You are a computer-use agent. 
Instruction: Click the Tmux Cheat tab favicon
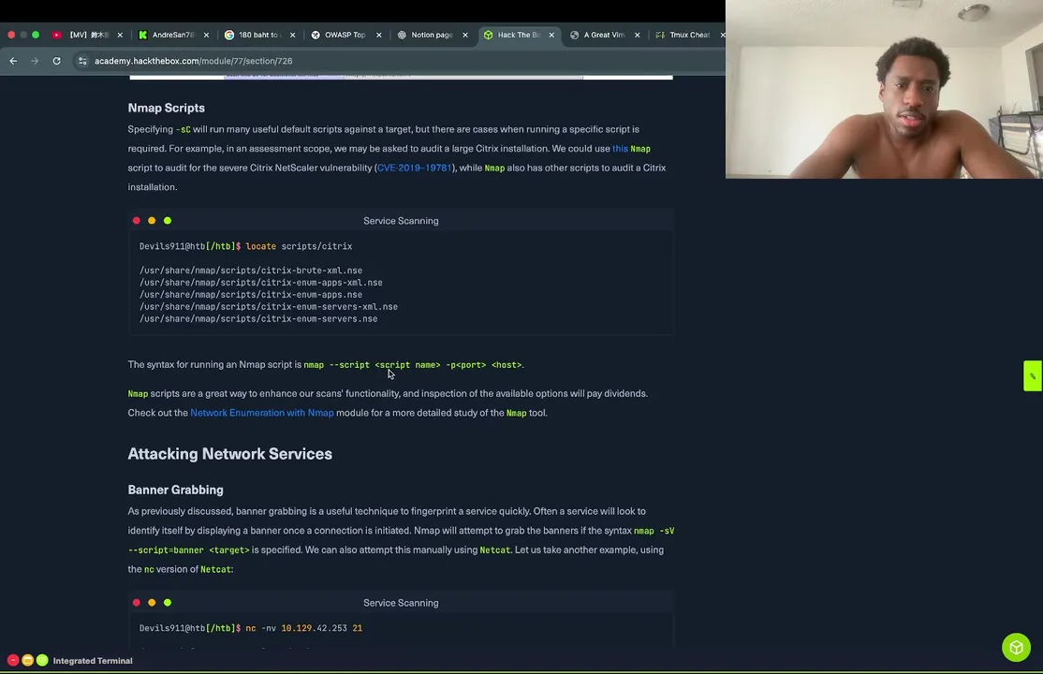660,35
